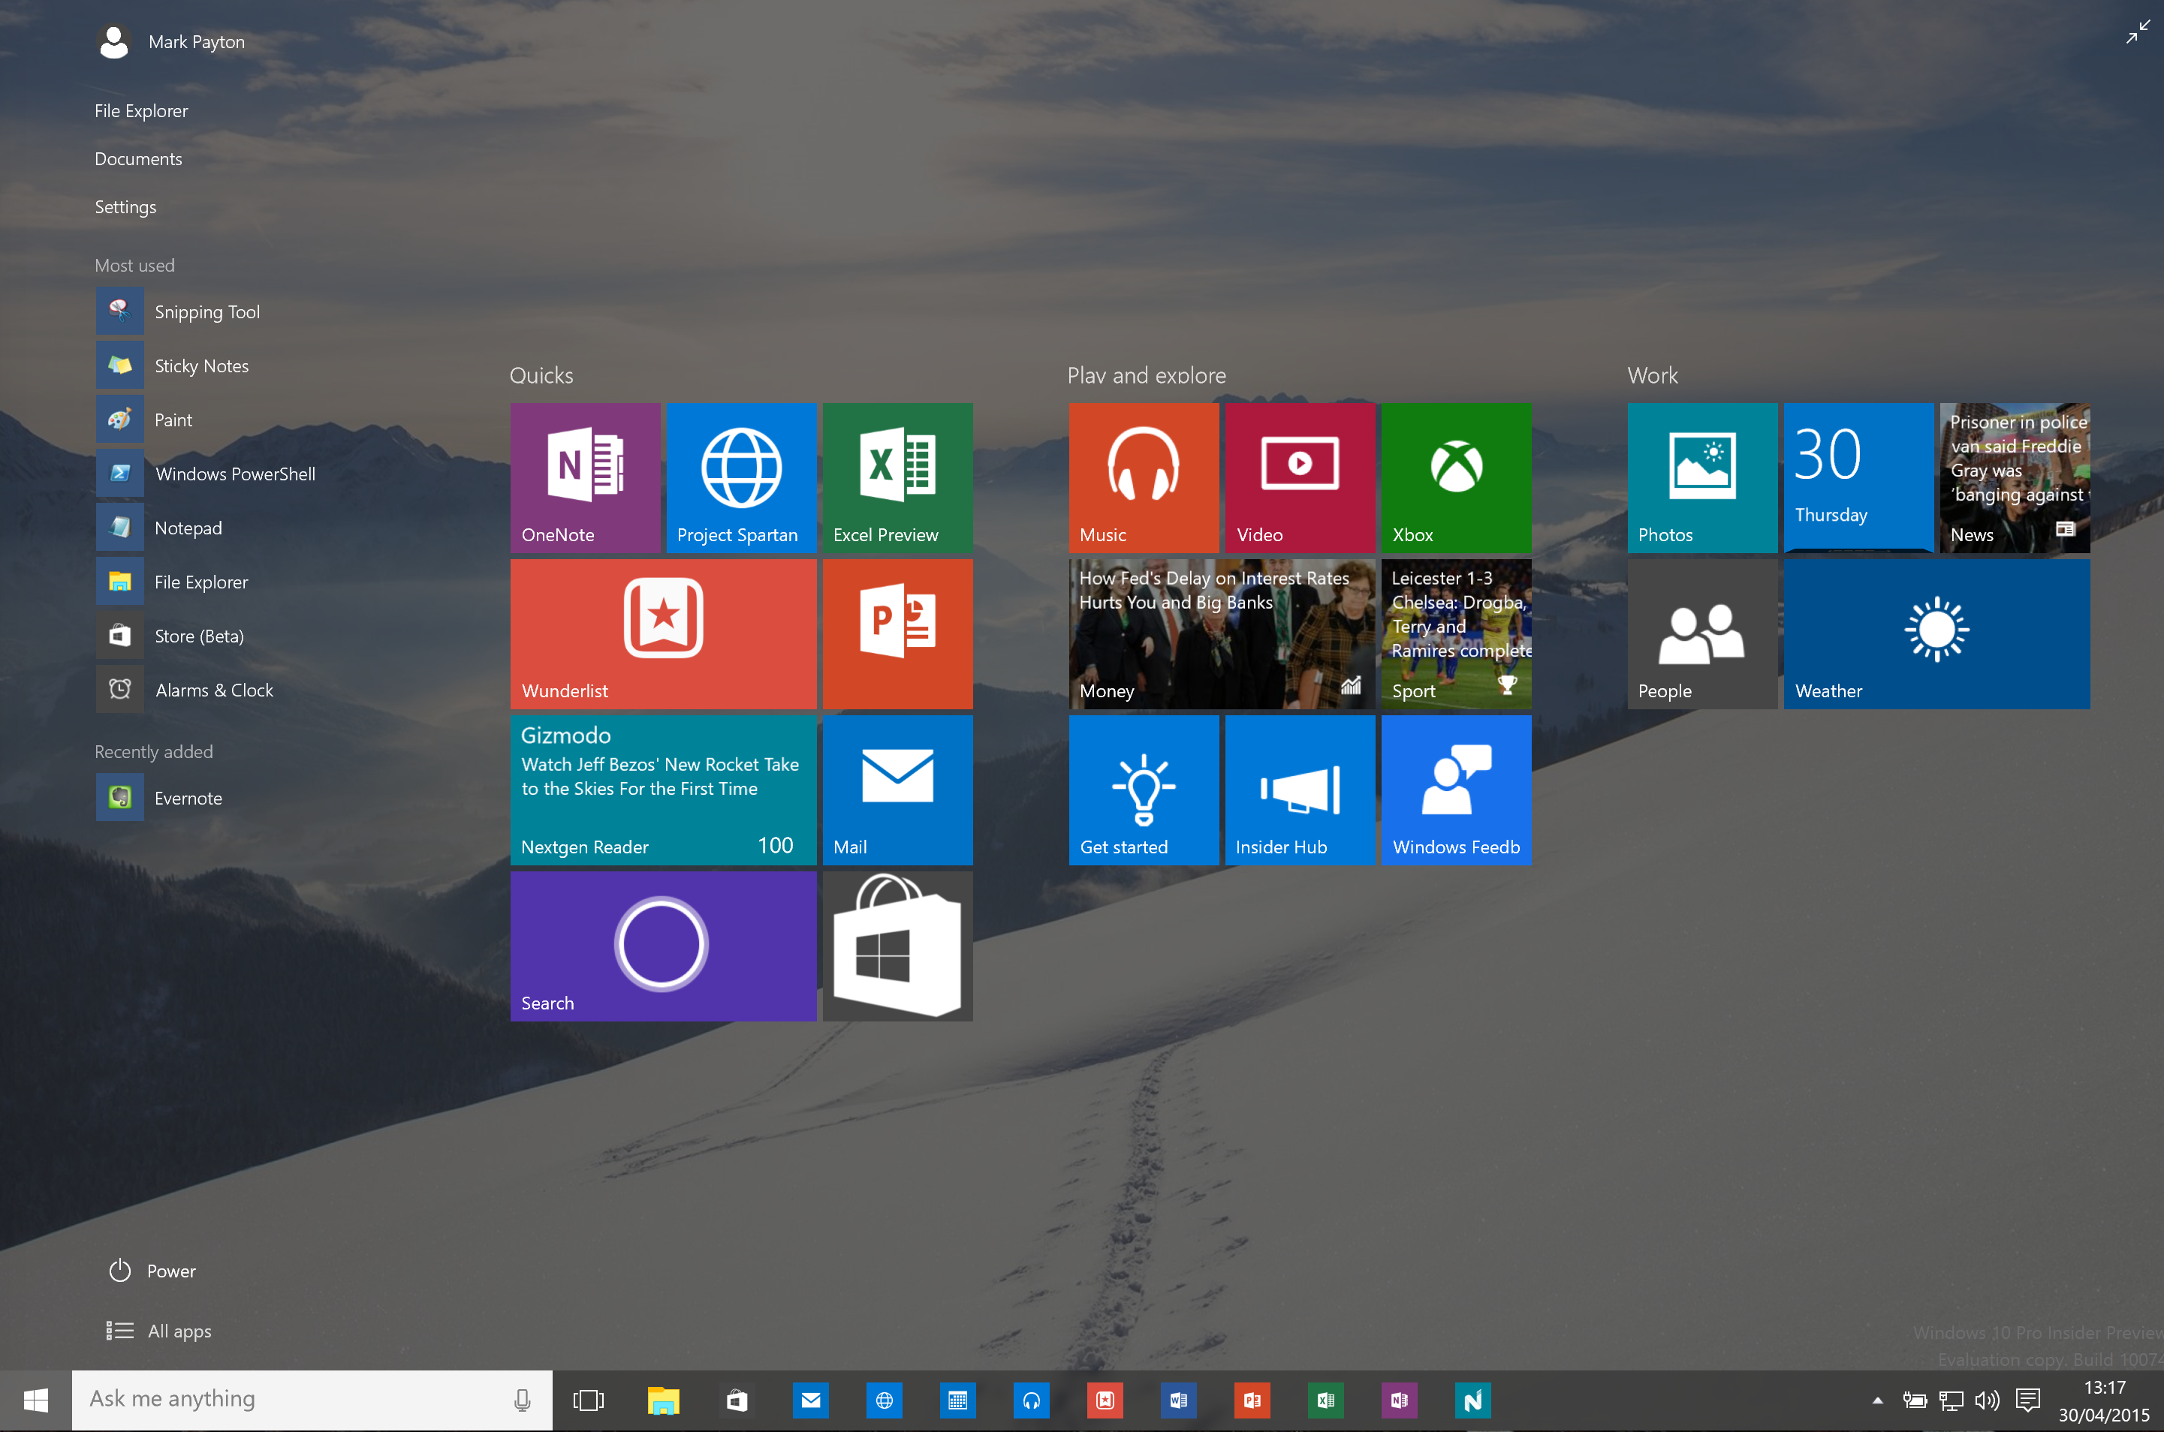Open Mail from the taskbar
The image size is (2164, 1432).
(x=810, y=1400)
